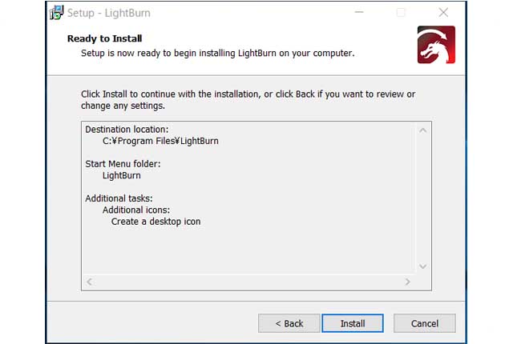Minimize the Setup - LightBurn window
This screenshot has width=513, height=344.
pyautogui.click(x=359, y=13)
